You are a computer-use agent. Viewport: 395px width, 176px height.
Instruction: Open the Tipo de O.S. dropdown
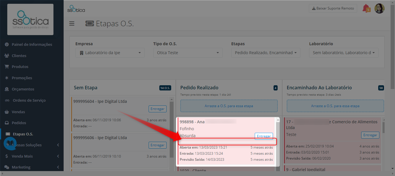coord(188,53)
